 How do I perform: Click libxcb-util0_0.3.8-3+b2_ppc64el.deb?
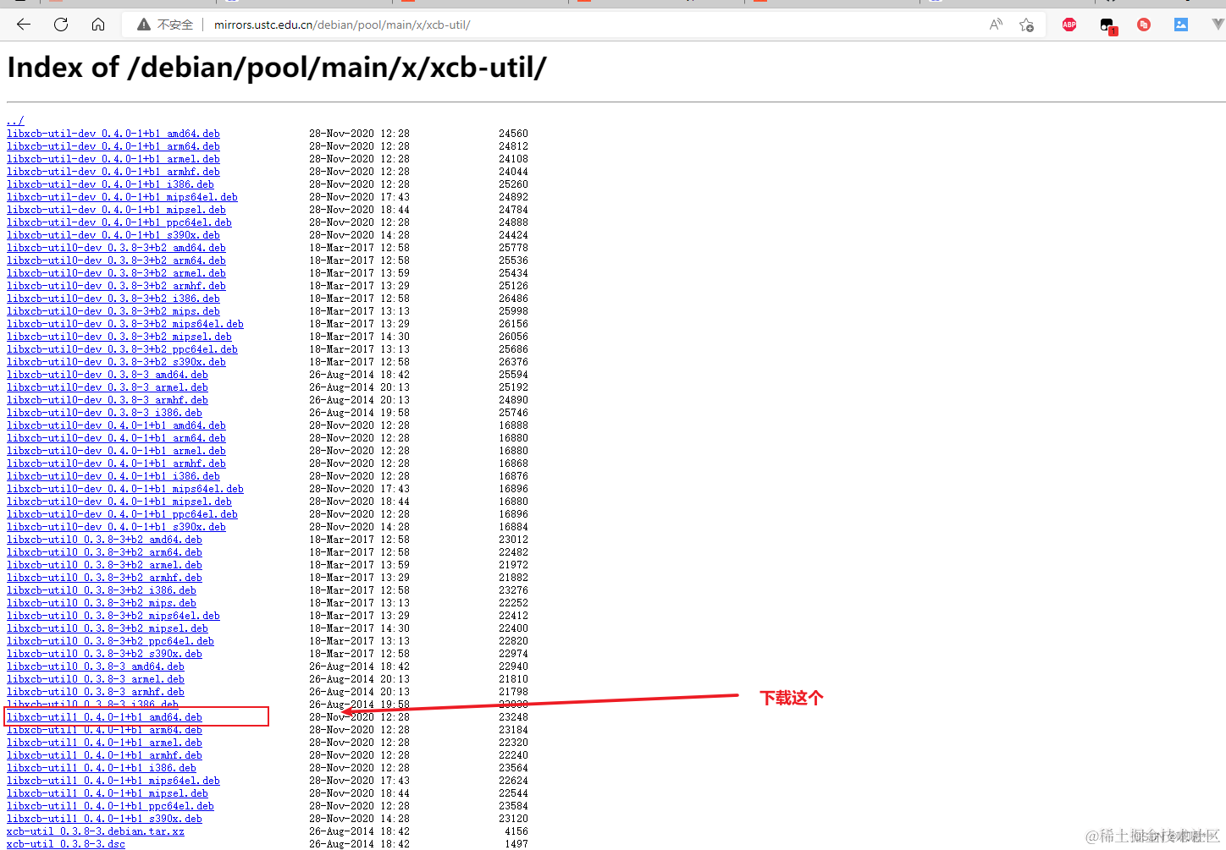(x=110, y=641)
